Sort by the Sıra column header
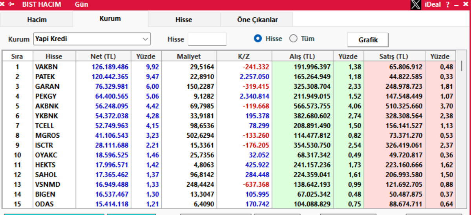This screenshot has width=471, height=215. (x=17, y=56)
